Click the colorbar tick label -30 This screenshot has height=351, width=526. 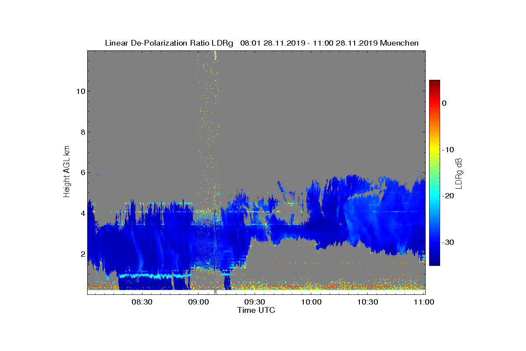click(448, 243)
